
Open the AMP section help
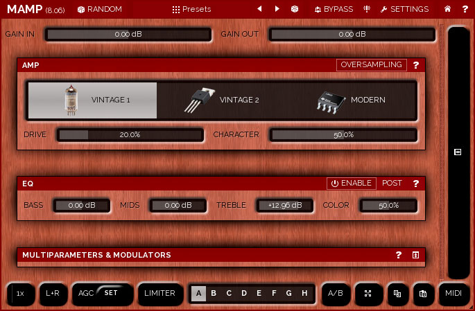(416, 65)
